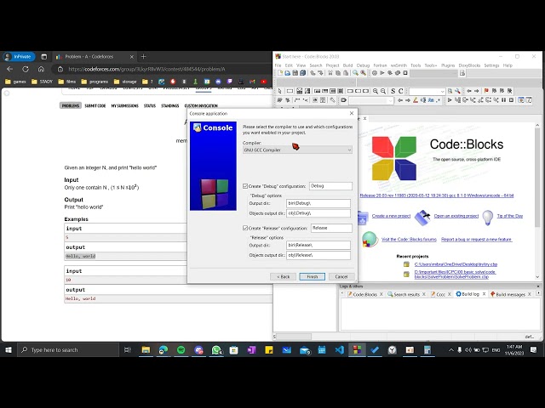Click Report a bug or request feature link
This screenshot has height=408, width=545.
477,240
